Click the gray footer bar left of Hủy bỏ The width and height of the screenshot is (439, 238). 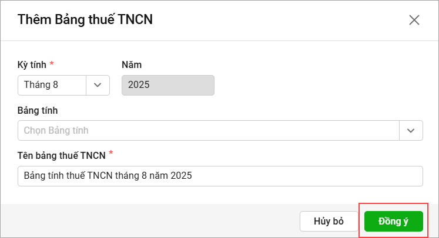(147, 221)
